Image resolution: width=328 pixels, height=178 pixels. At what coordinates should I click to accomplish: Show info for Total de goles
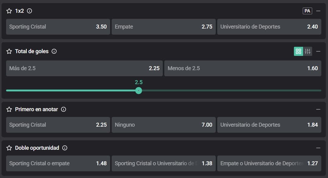coord(54,51)
